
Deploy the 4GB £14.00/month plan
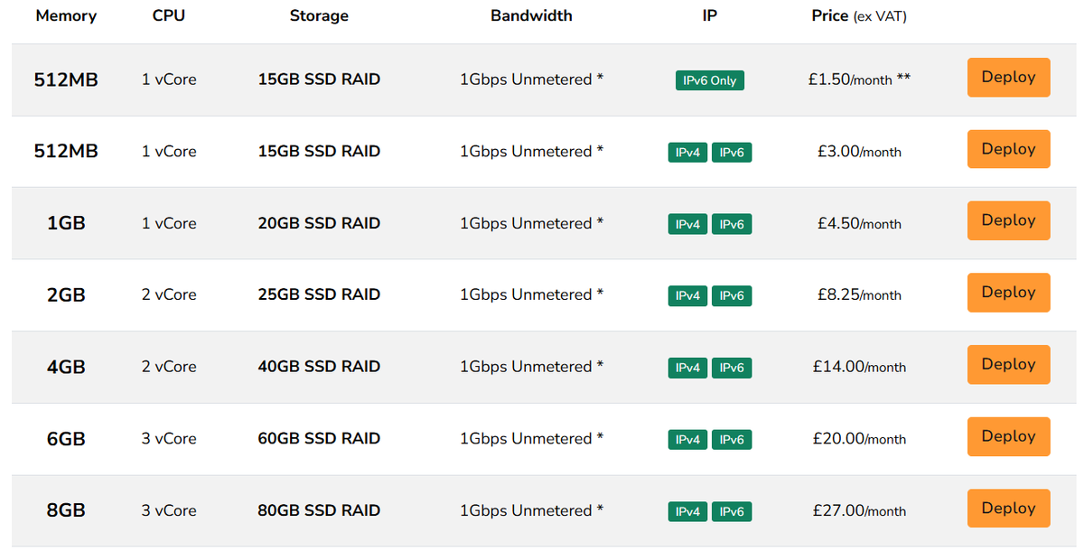[1008, 364]
